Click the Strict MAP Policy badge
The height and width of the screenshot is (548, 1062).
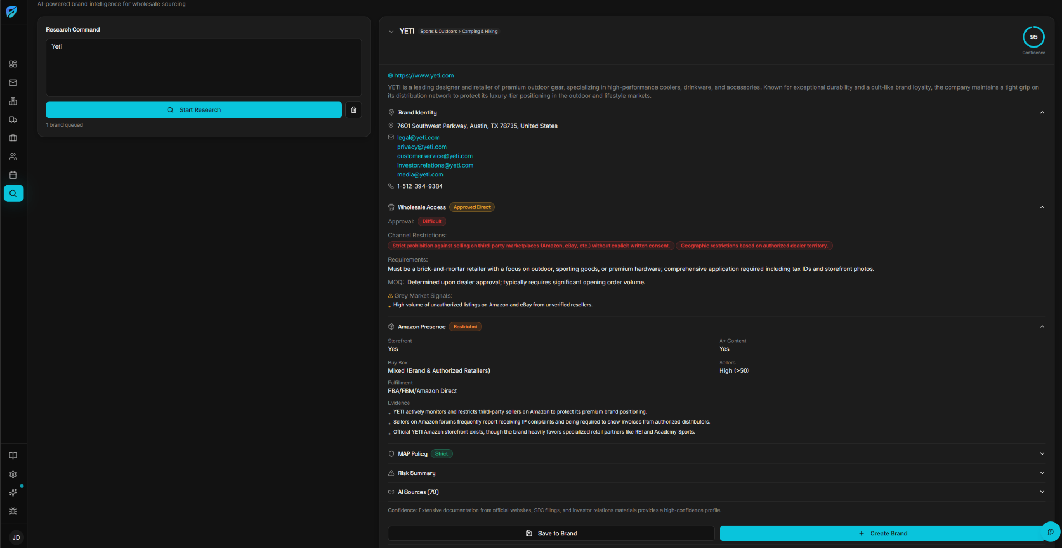point(441,454)
